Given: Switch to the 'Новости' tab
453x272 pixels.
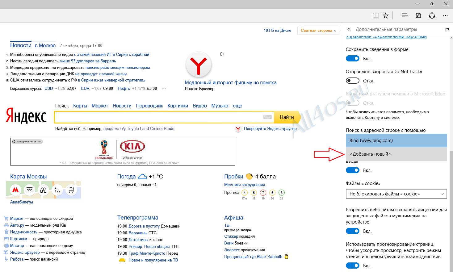Looking at the screenshot, I should [21, 45].
